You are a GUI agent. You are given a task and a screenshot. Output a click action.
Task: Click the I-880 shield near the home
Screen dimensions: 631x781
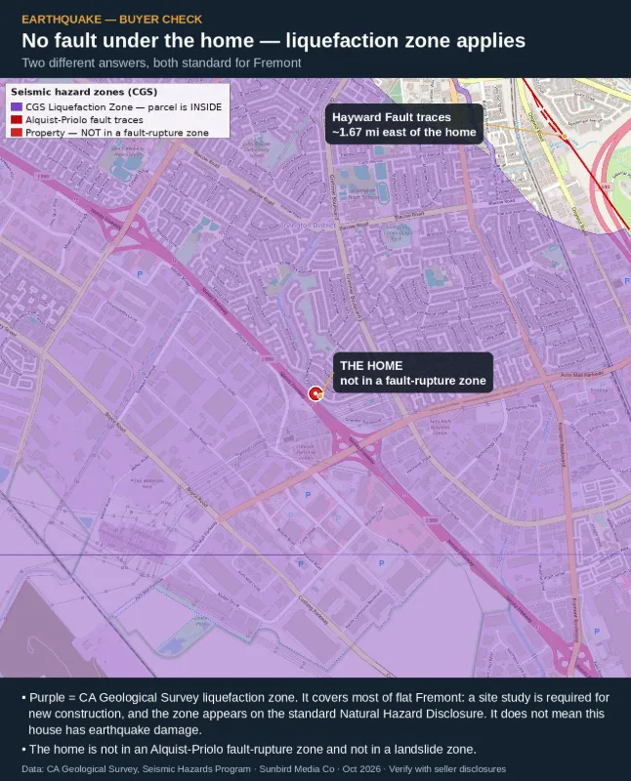click(268, 358)
